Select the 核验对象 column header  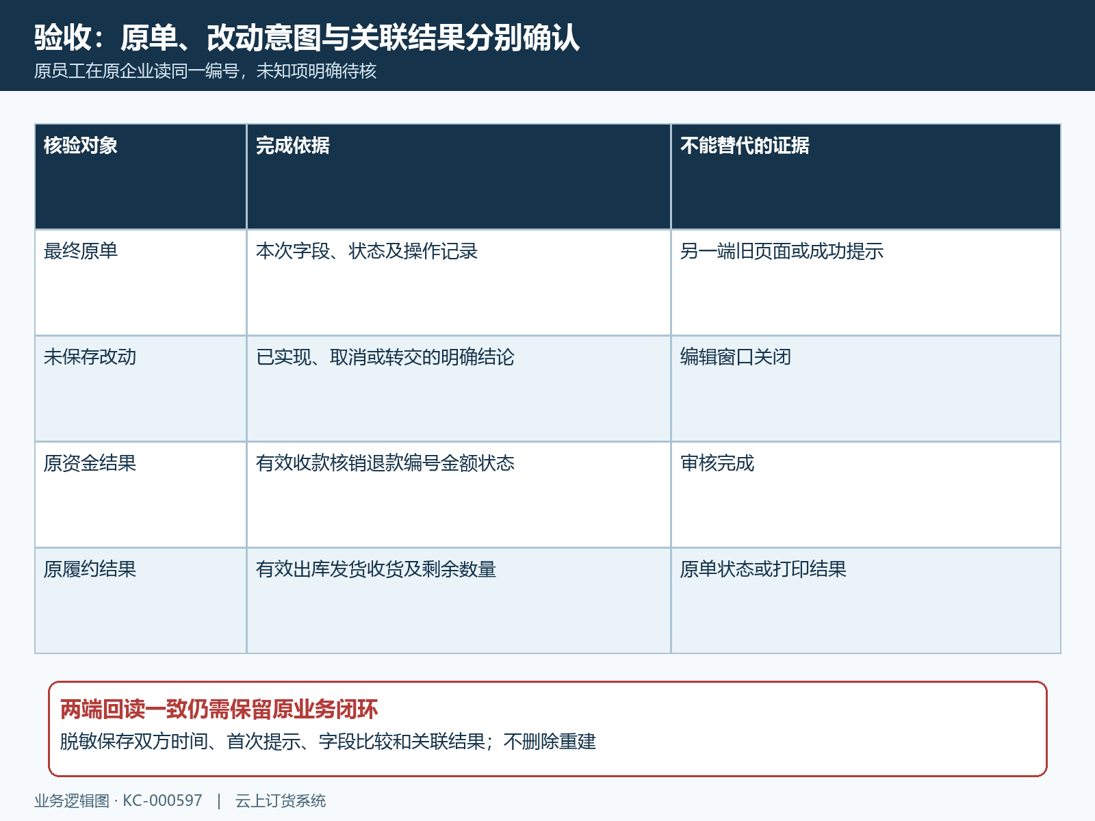tap(140, 177)
